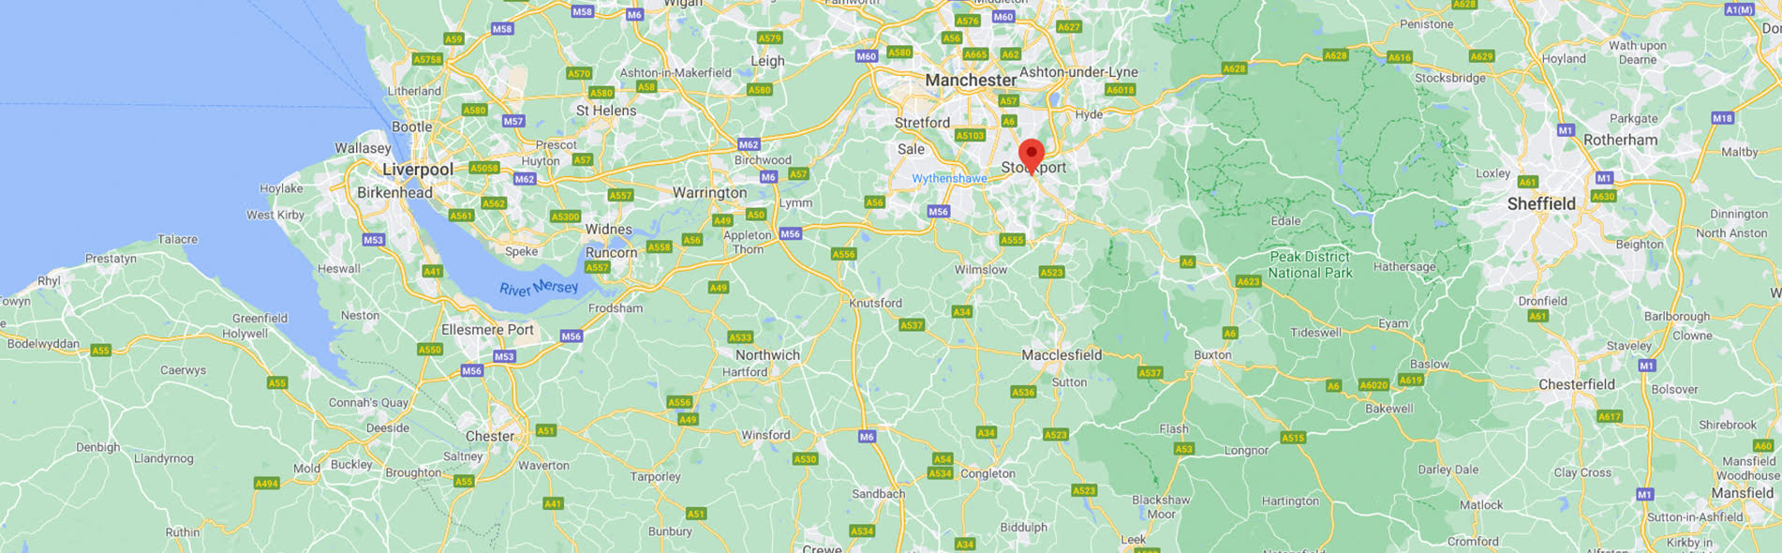Select the Macclesfield town label

click(x=1062, y=354)
